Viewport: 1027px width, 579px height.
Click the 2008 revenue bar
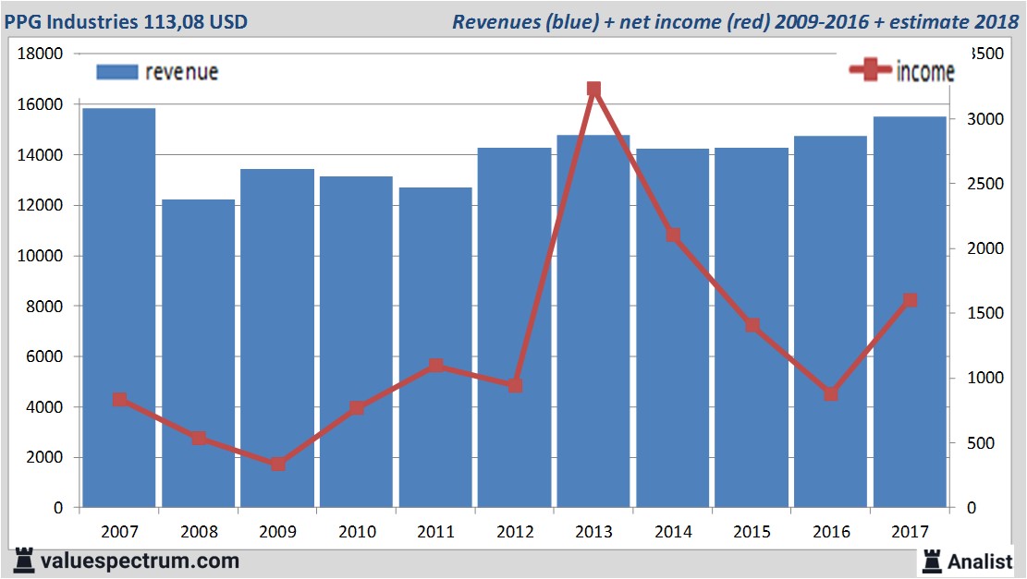[199, 354]
